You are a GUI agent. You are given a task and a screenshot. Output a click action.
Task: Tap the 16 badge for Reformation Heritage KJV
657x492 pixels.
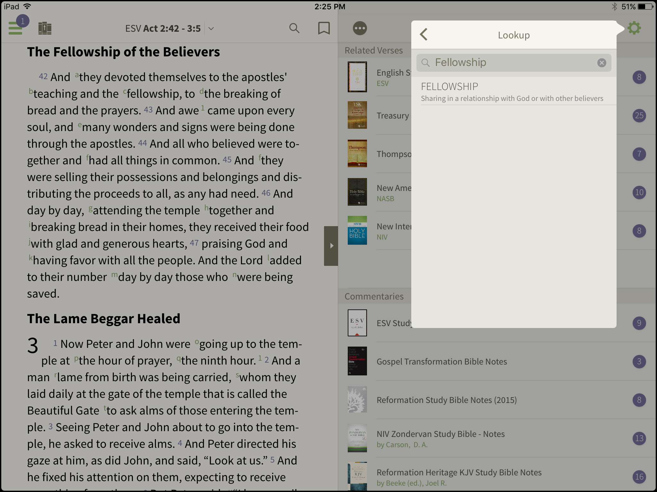click(x=639, y=477)
